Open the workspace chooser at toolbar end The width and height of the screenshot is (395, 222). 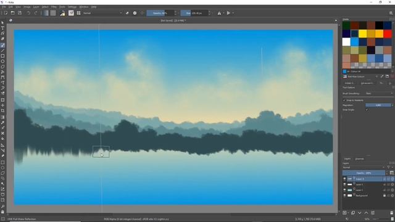coord(391,13)
